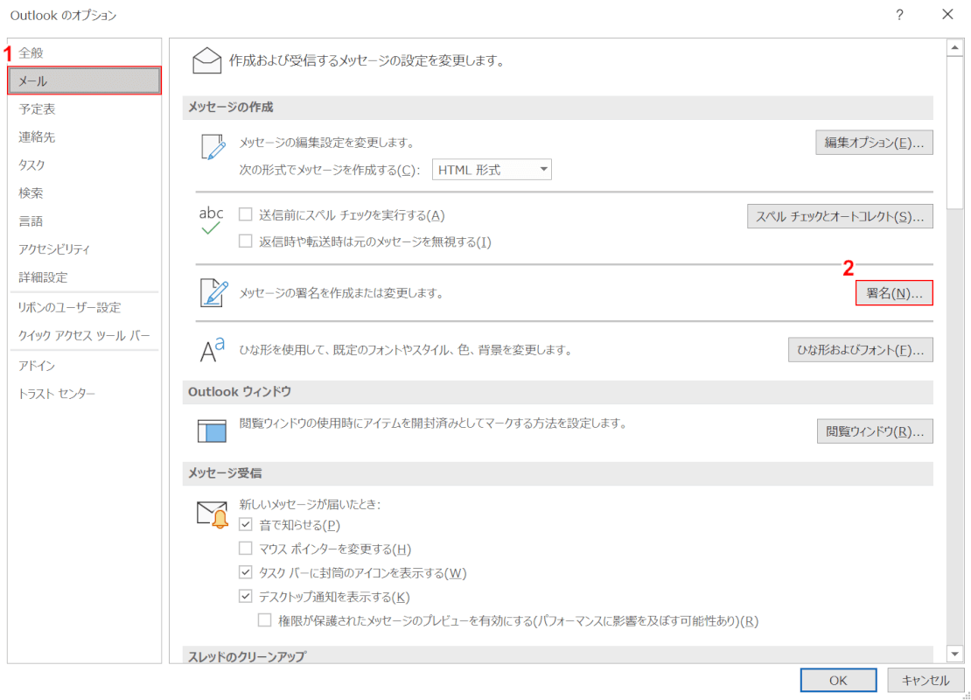The image size is (971, 700).
Task: Open トラスト センター category
Action: [84, 394]
